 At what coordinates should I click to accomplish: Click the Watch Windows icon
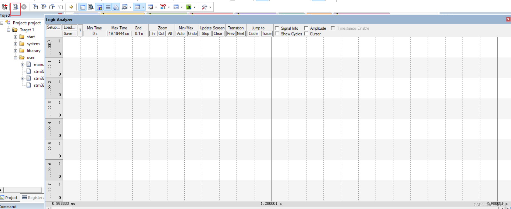click(x=125, y=7)
